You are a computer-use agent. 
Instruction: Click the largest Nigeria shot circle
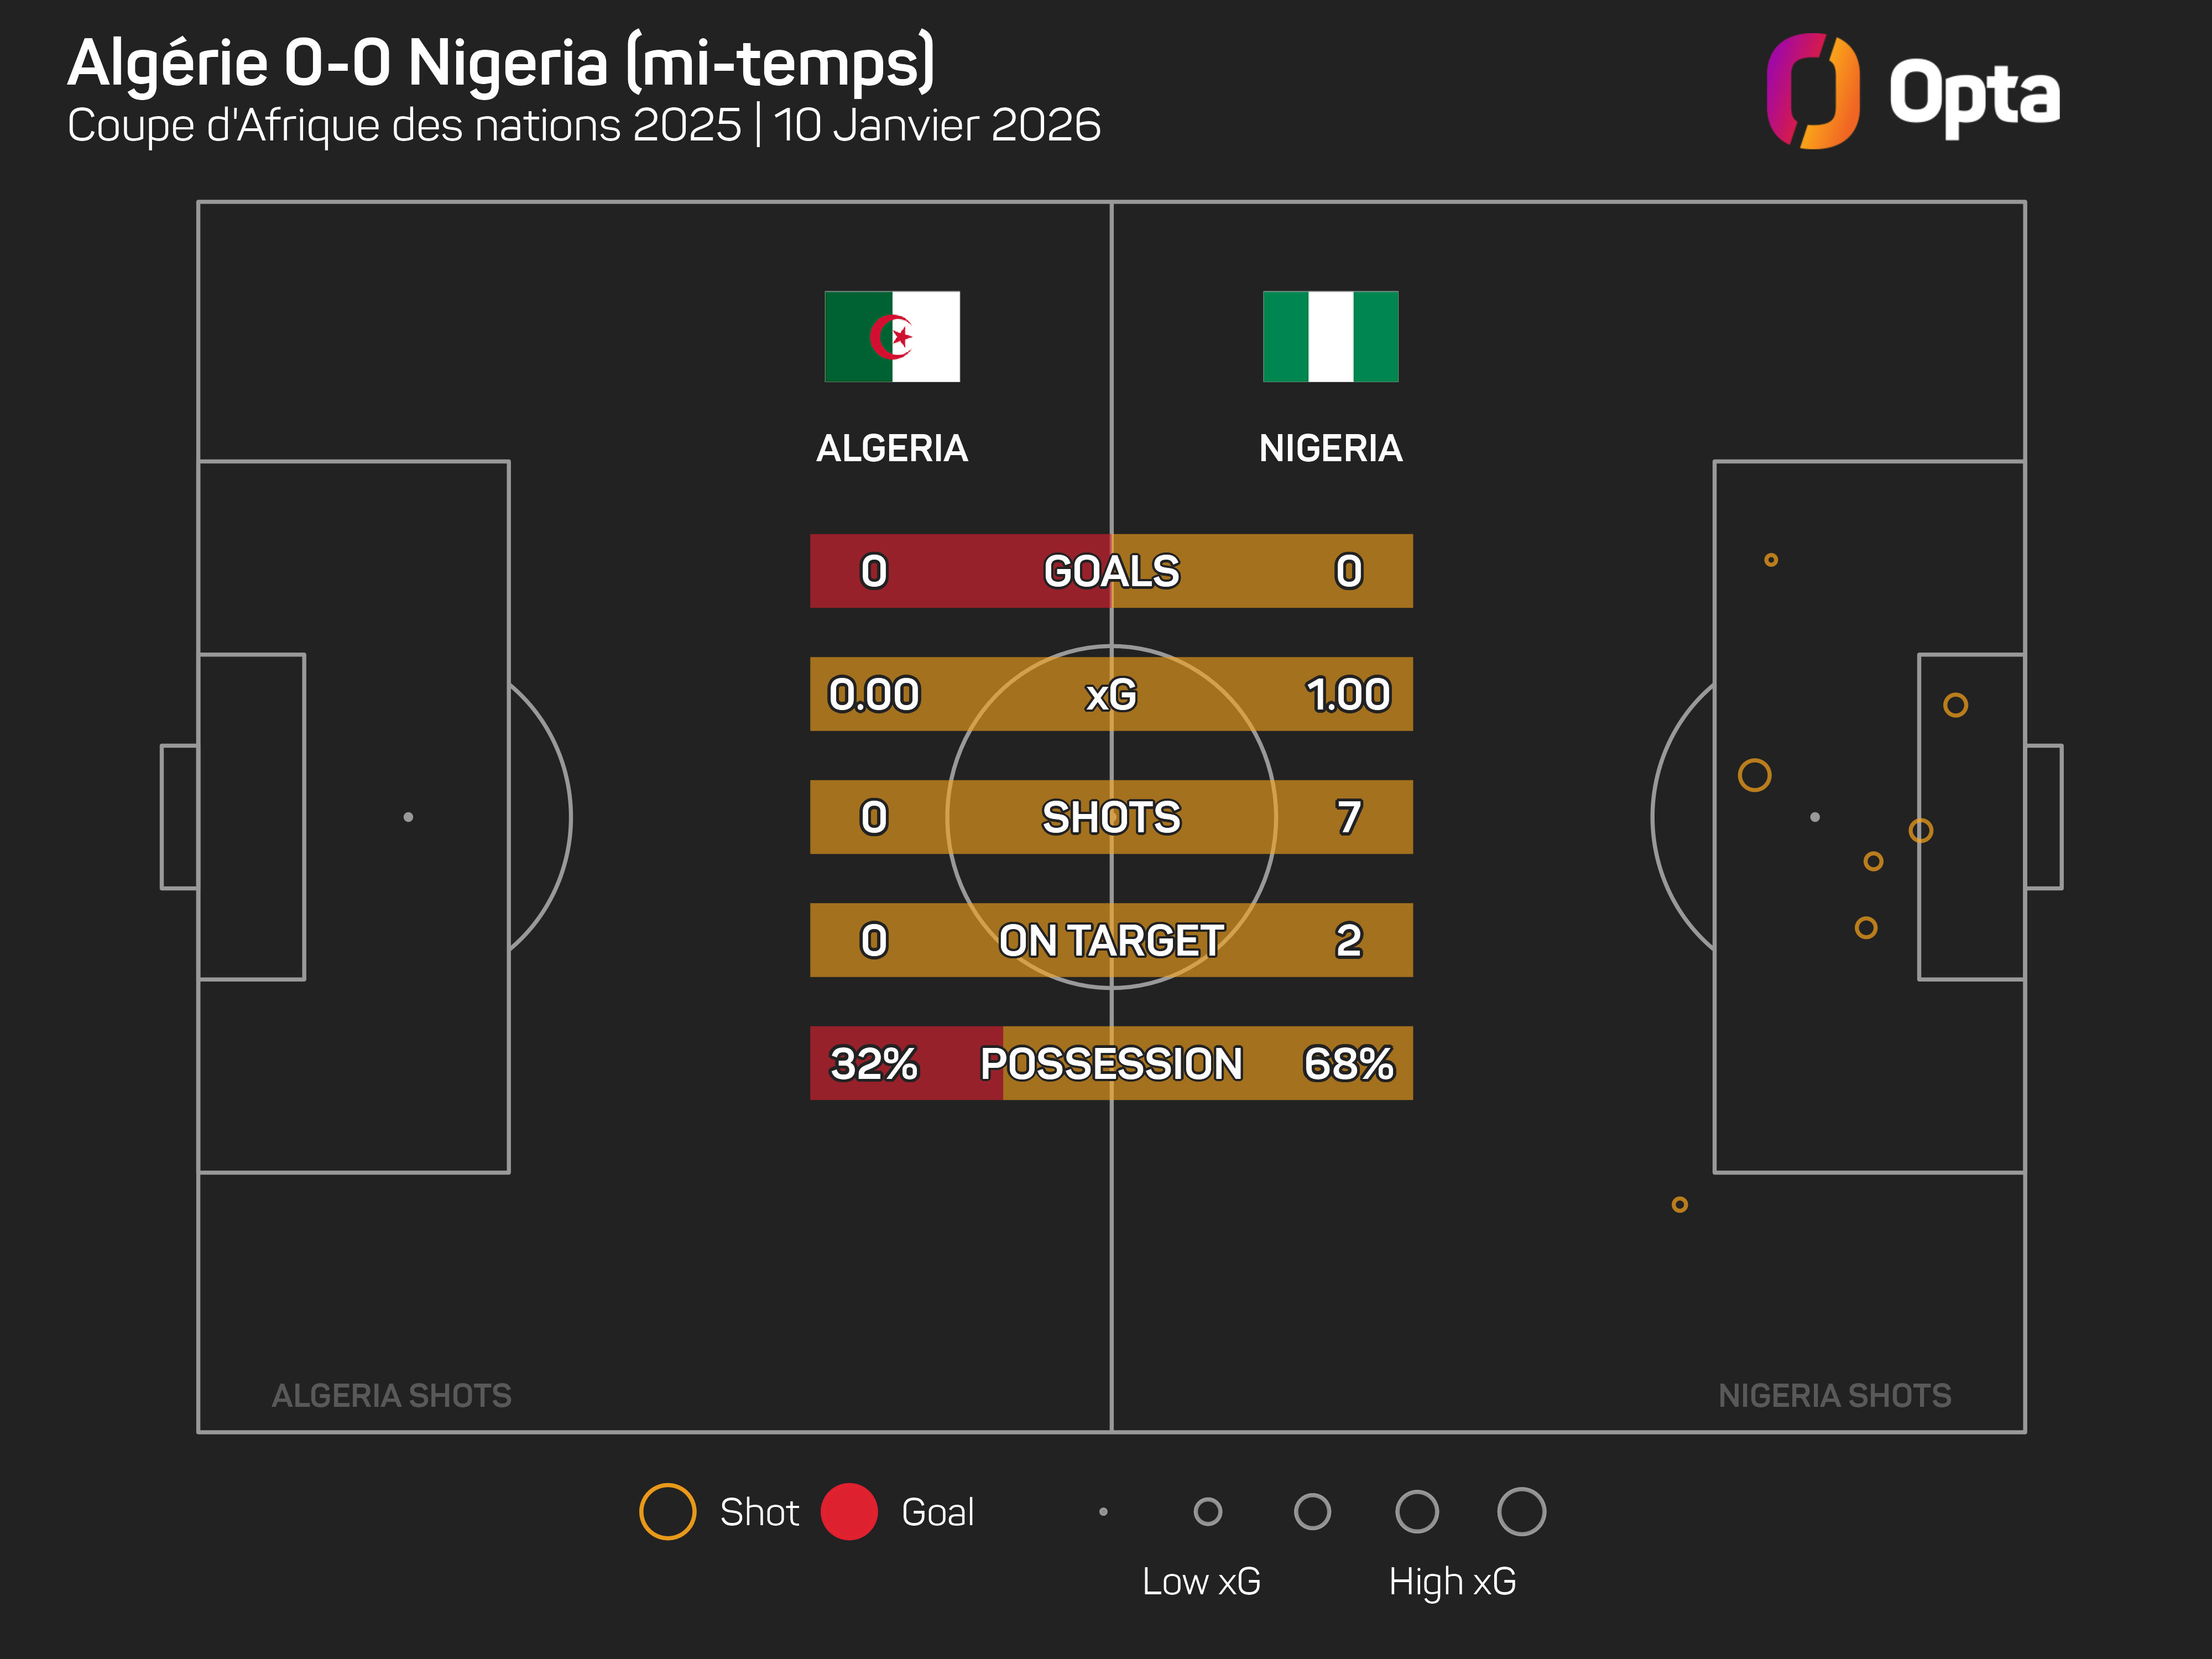click(1754, 775)
